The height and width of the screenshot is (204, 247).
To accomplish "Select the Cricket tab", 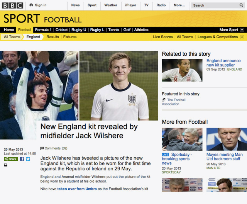I will pos(61,30).
